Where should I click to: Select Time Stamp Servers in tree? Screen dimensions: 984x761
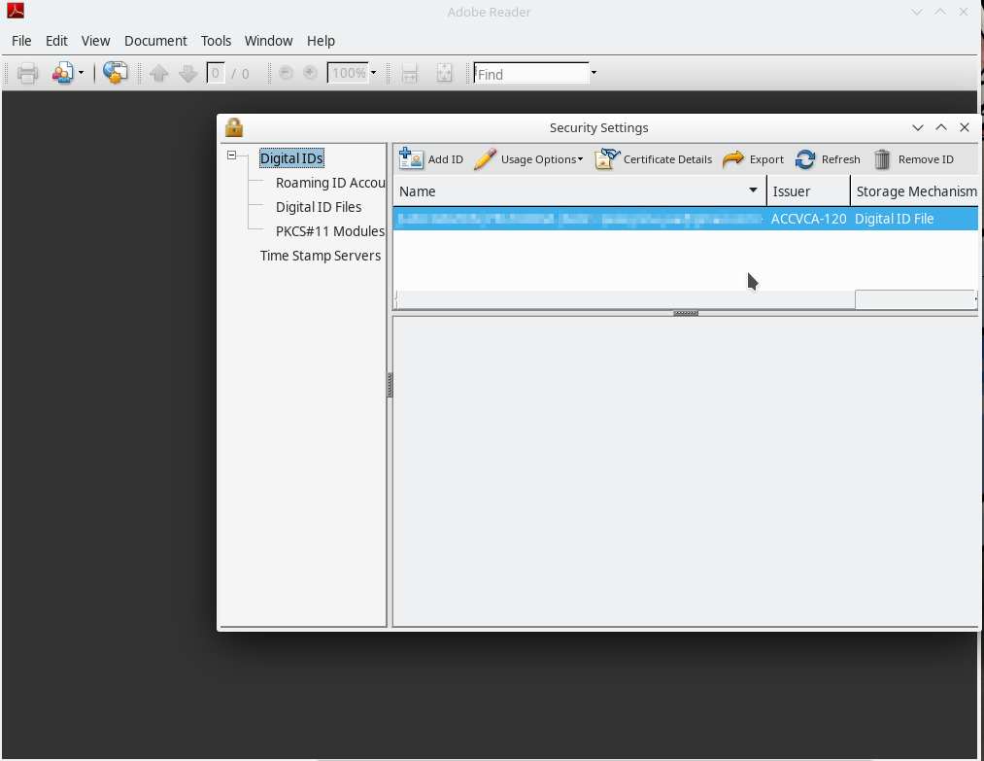320,256
